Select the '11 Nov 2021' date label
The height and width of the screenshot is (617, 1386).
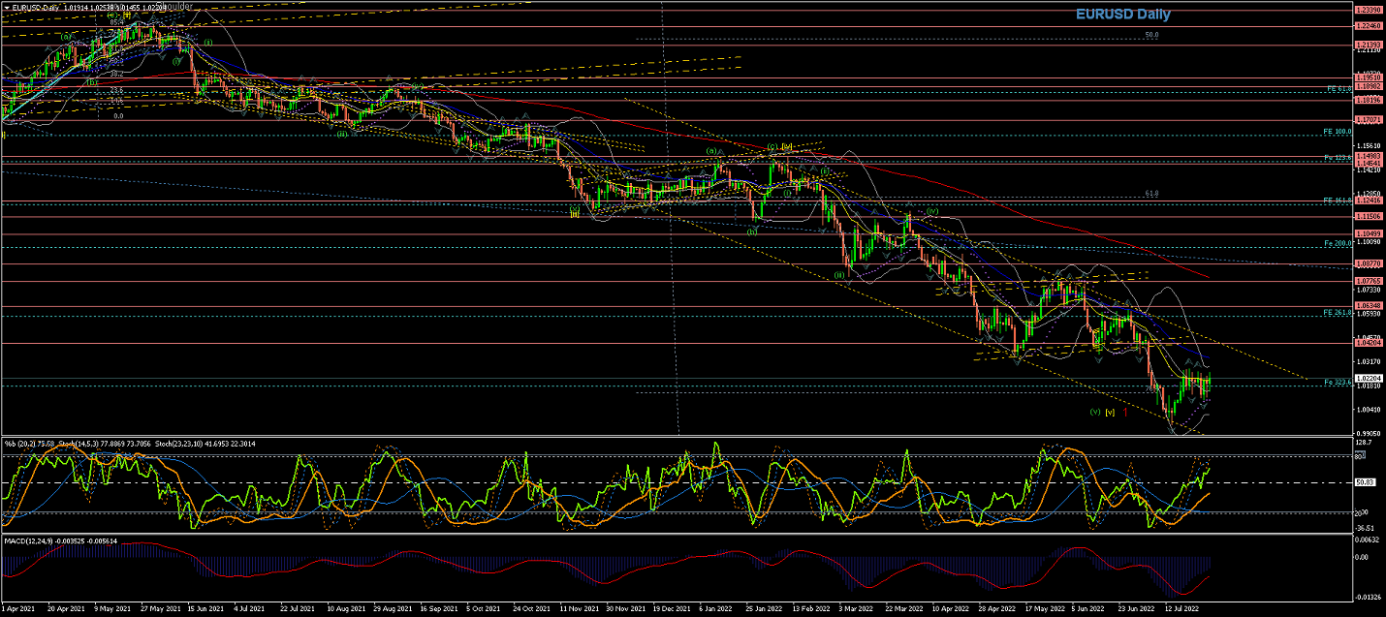[x=578, y=610]
